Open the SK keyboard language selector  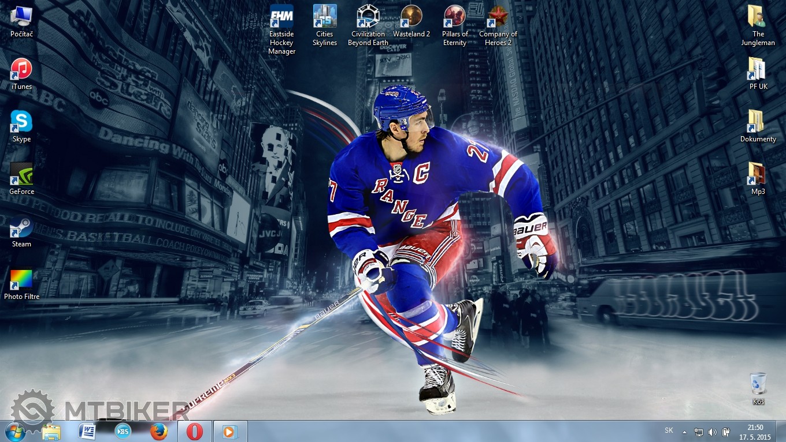coord(669,430)
